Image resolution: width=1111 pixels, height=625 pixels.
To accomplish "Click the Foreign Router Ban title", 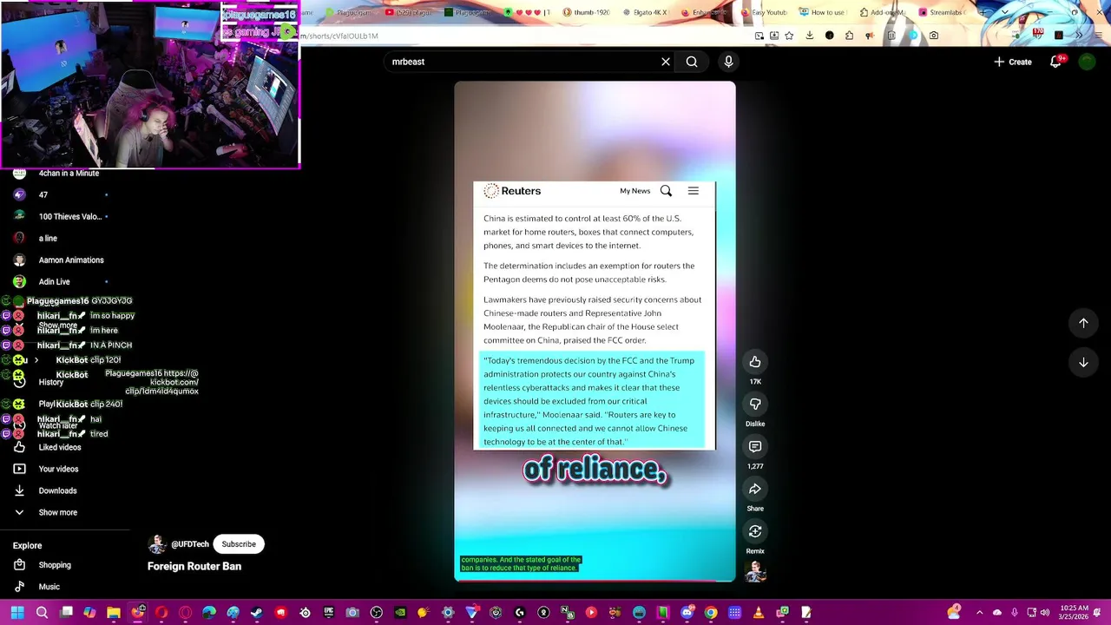I will (194, 566).
